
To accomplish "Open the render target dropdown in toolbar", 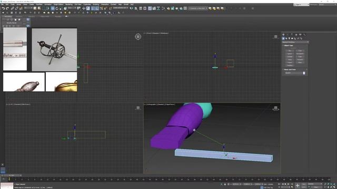I will (198, 8).
